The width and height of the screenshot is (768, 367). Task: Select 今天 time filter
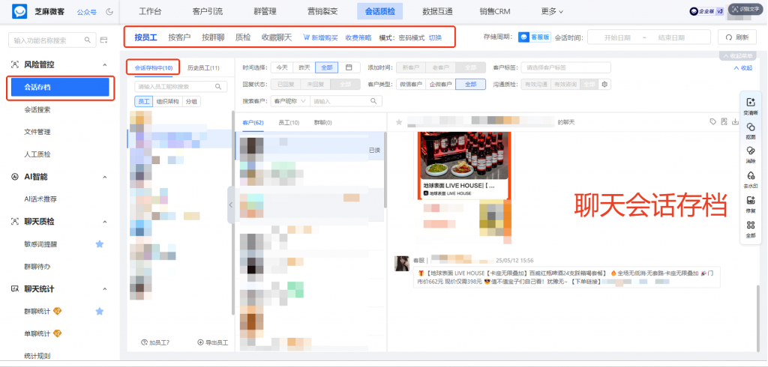pyautogui.click(x=281, y=67)
